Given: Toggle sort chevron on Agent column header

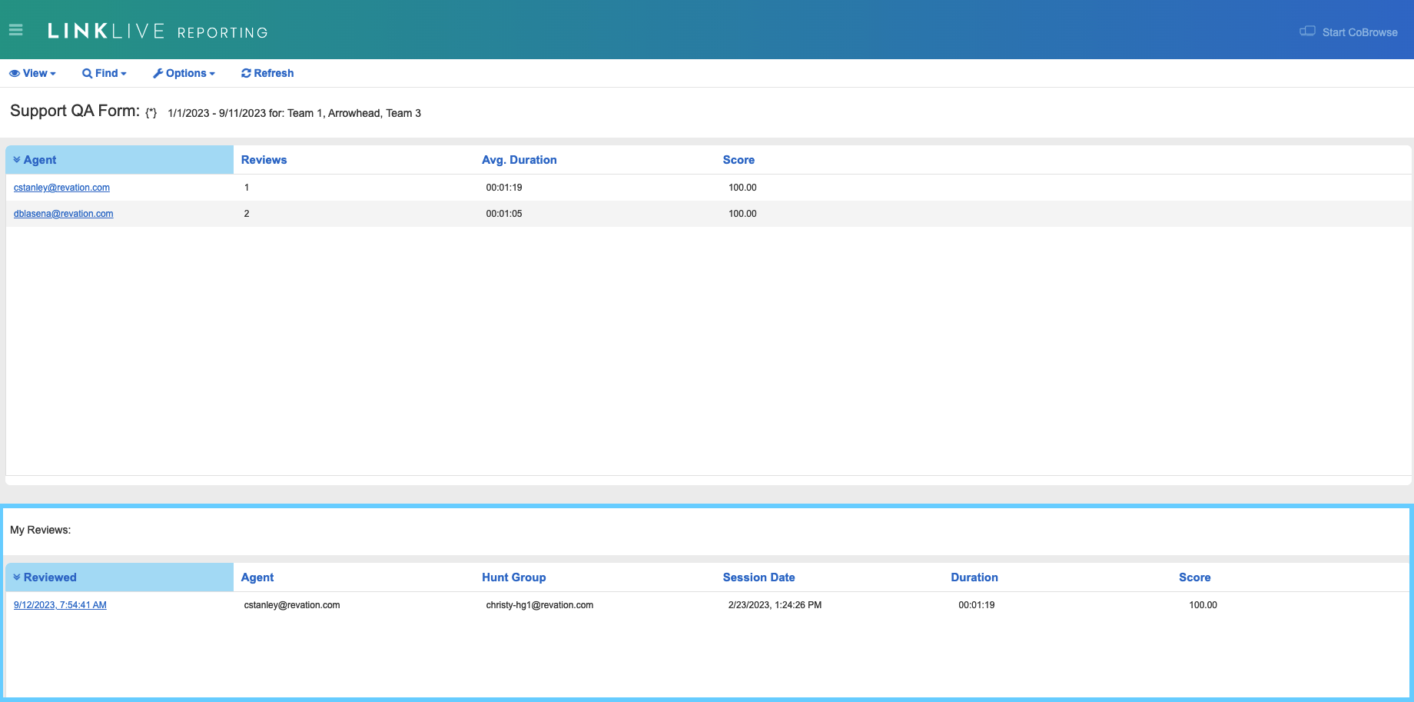Looking at the screenshot, I should click(x=17, y=160).
